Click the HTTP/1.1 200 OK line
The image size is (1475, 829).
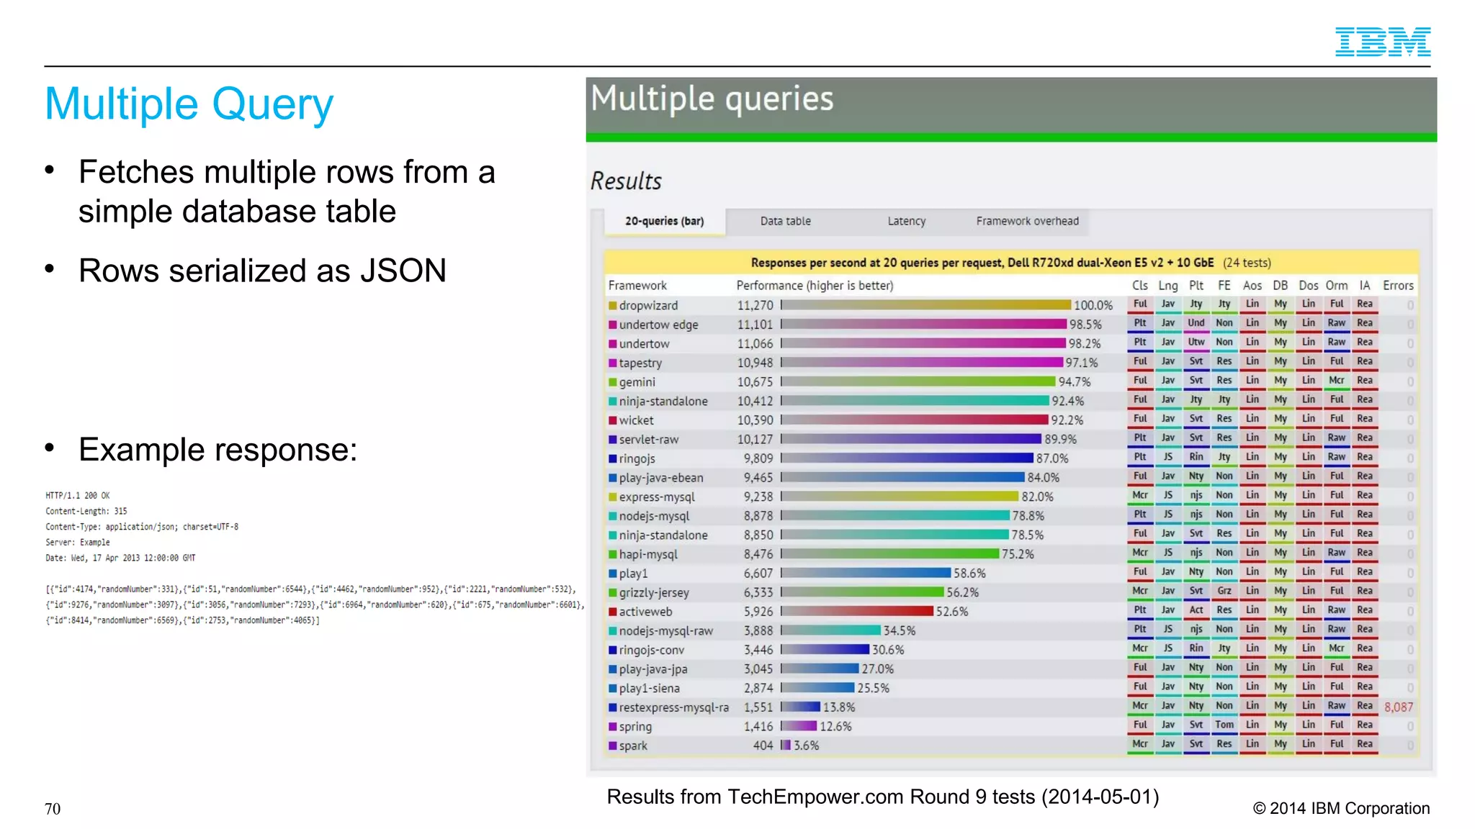point(78,495)
